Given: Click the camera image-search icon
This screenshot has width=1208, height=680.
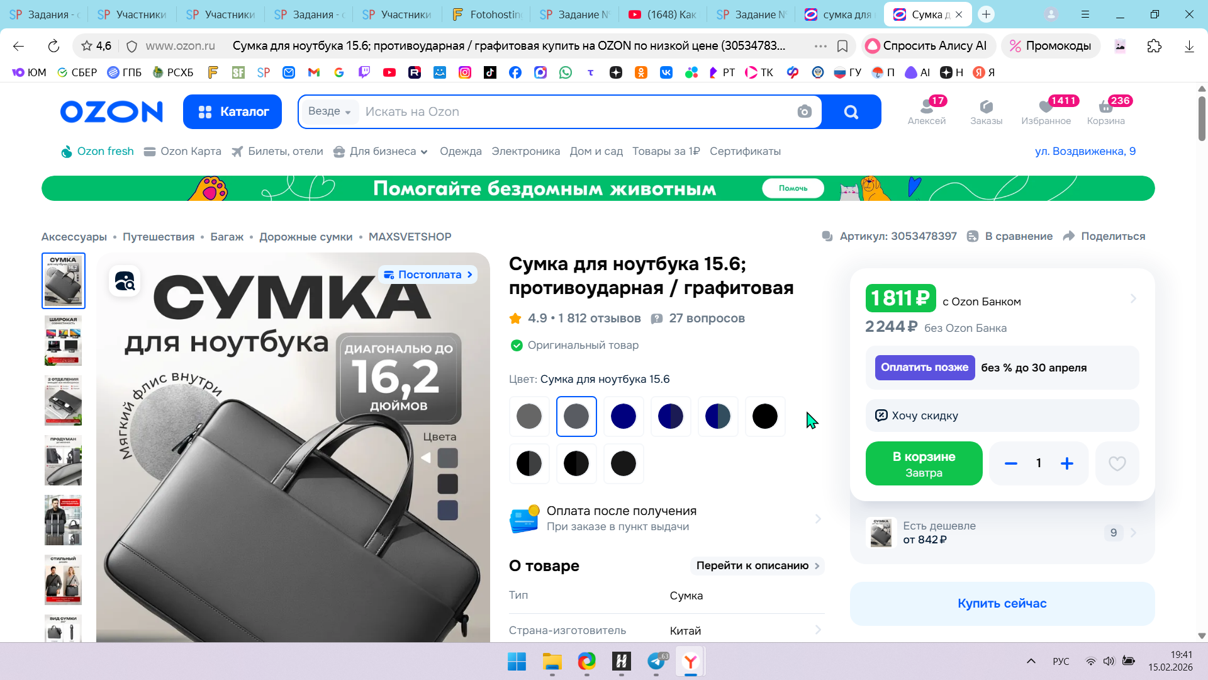Looking at the screenshot, I should [804, 112].
